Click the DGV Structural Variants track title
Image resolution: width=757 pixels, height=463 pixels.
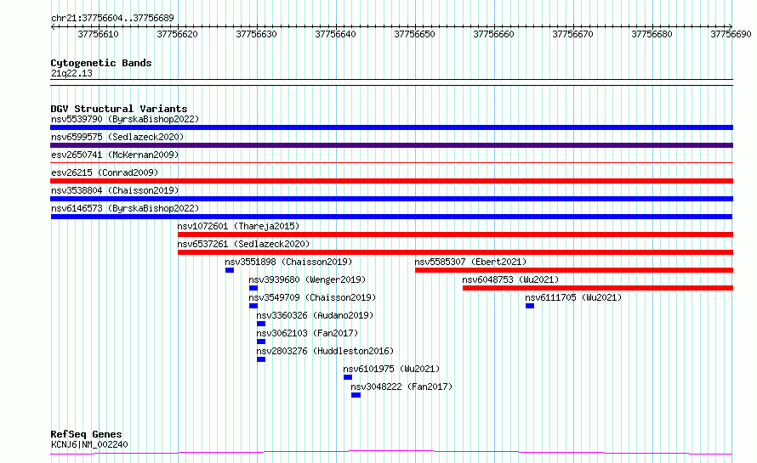[x=119, y=109]
